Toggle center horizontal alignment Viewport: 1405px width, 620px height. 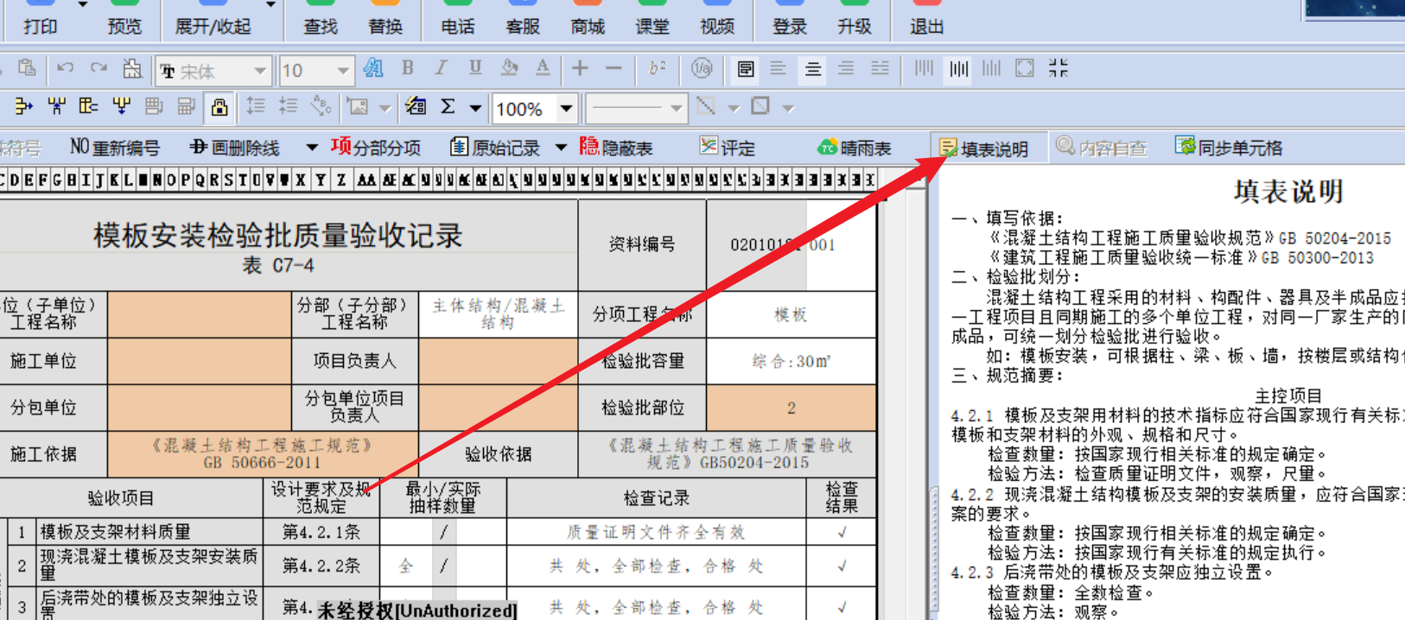point(813,68)
